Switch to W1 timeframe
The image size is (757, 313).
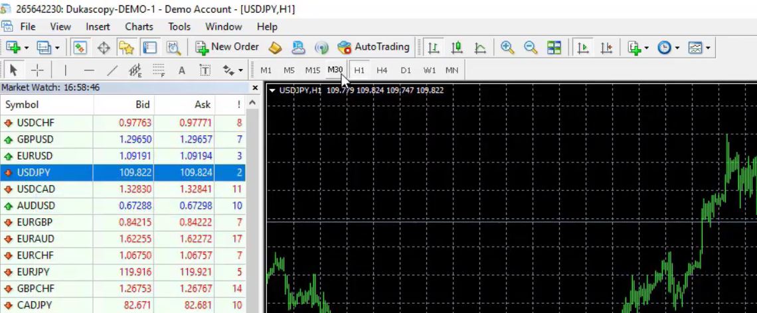429,70
